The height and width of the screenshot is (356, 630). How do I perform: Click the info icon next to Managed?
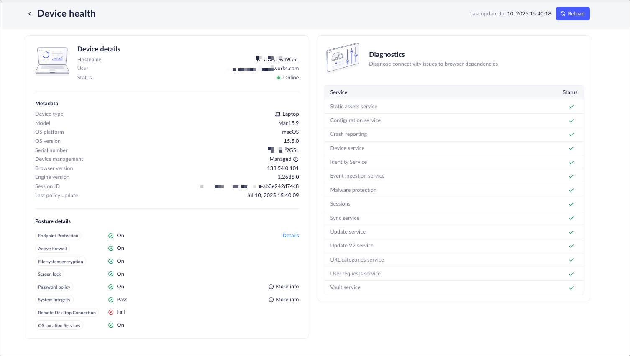pos(296,159)
